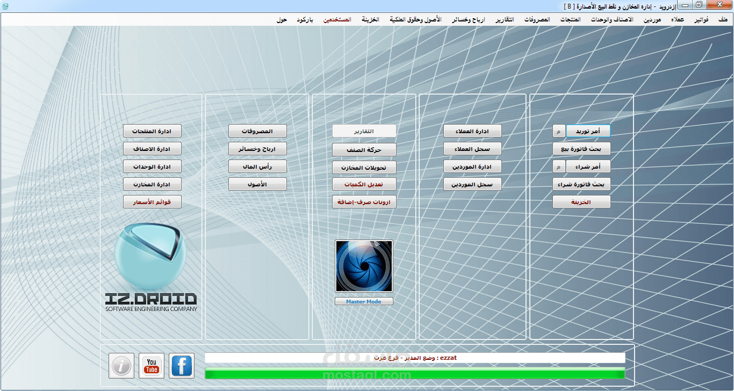
Task: Open the المستخدمين menu
Action: 337,20
